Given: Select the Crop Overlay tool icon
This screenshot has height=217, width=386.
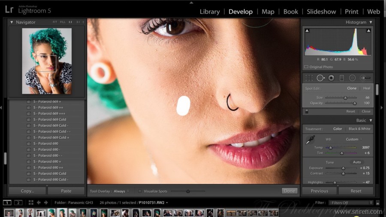Looking at the screenshot, I should point(309,78).
